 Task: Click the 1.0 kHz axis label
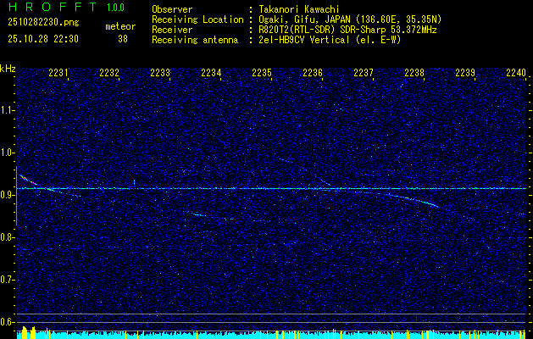click(7, 153)
